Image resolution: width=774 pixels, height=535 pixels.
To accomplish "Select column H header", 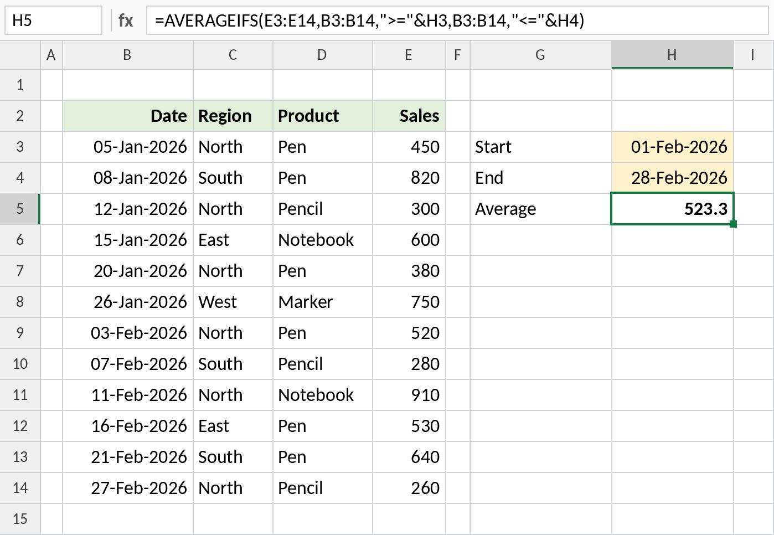I will pos(673,55).
